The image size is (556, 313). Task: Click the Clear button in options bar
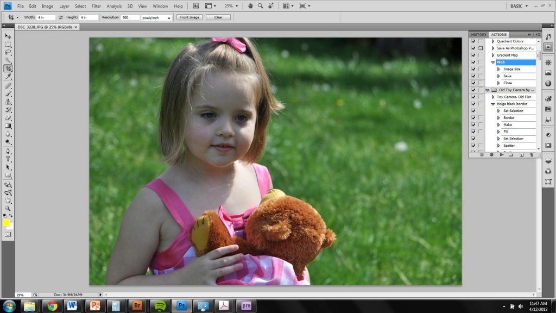[218, 17]
